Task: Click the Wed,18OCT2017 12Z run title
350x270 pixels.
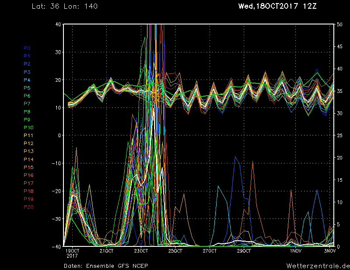Action: (x=277, y=6)
